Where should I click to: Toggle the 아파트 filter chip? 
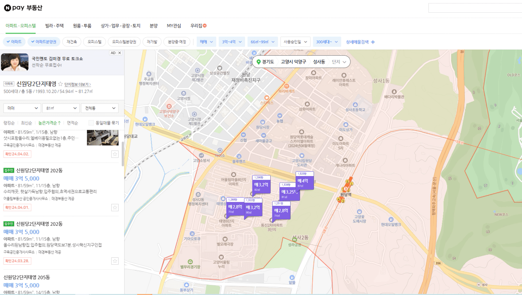pos(14,42)
